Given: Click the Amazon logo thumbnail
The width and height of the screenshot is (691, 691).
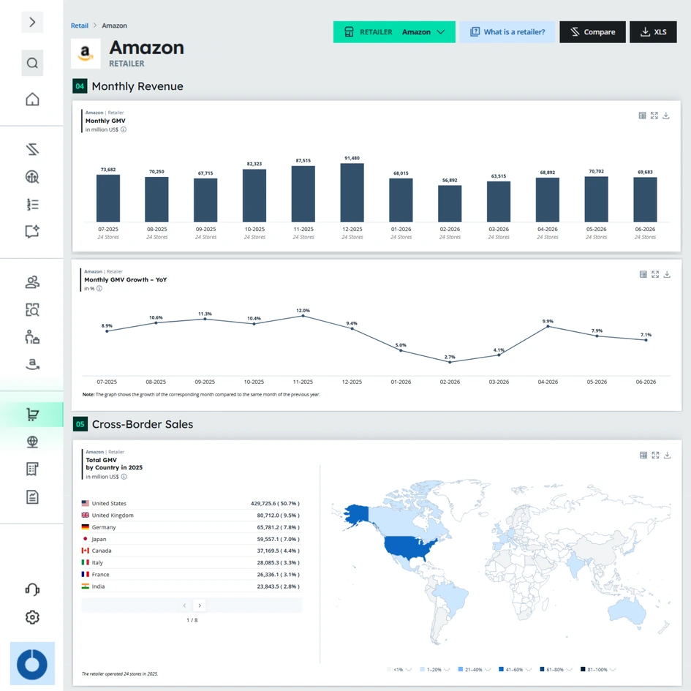Looking at the screenshot, I should pos(86,53).
